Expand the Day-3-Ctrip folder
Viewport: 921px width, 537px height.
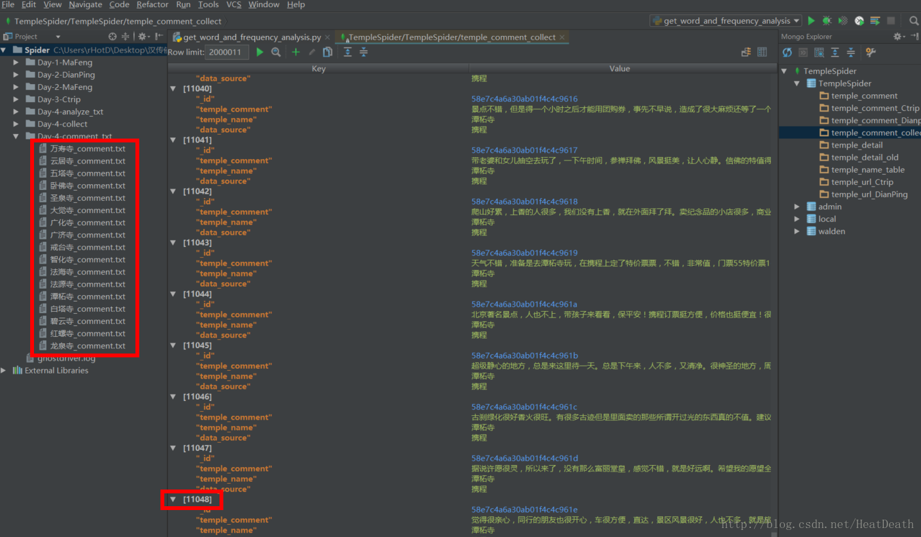pyautogui.click(x=16, y=99)
